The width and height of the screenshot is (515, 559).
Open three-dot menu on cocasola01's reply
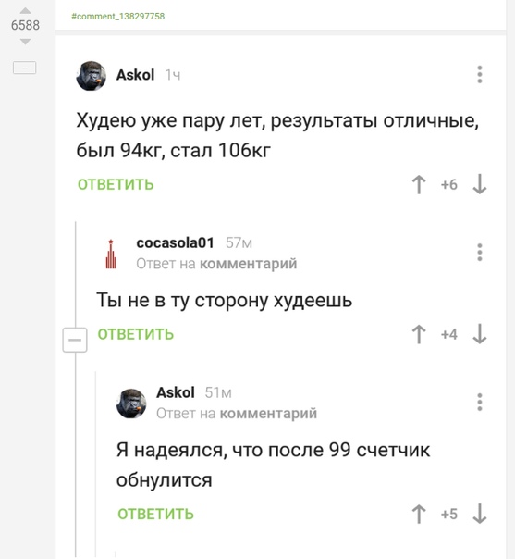pyautogui.click(x=479, y=253)
